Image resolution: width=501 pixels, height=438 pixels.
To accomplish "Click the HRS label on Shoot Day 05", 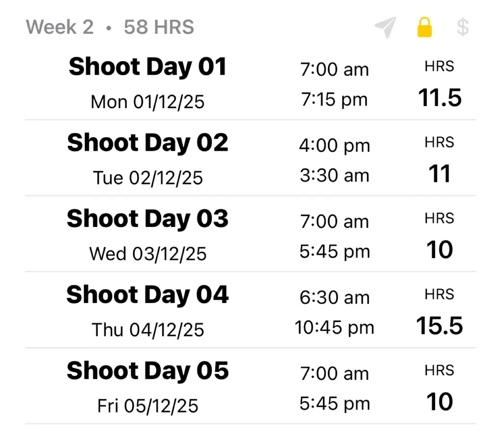I will point(439,370).
